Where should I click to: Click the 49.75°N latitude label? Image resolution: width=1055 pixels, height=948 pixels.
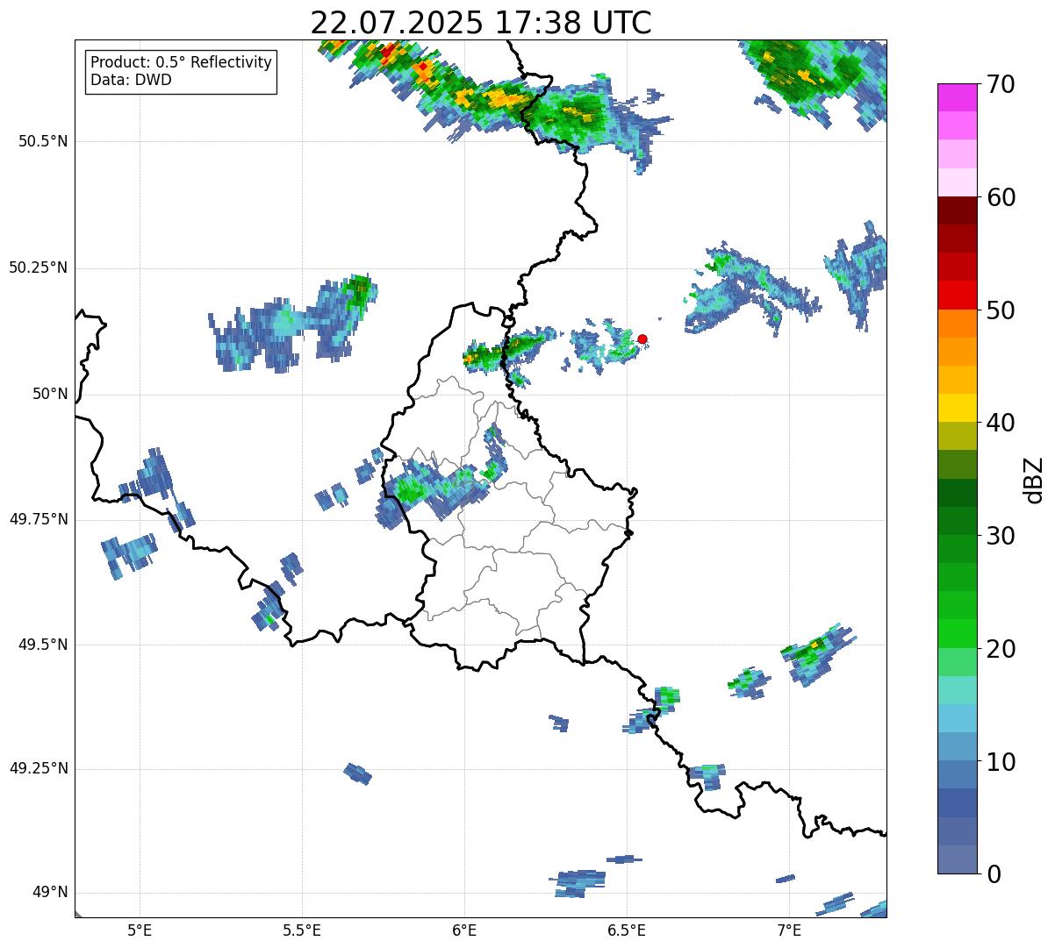[x=39, y=519]
